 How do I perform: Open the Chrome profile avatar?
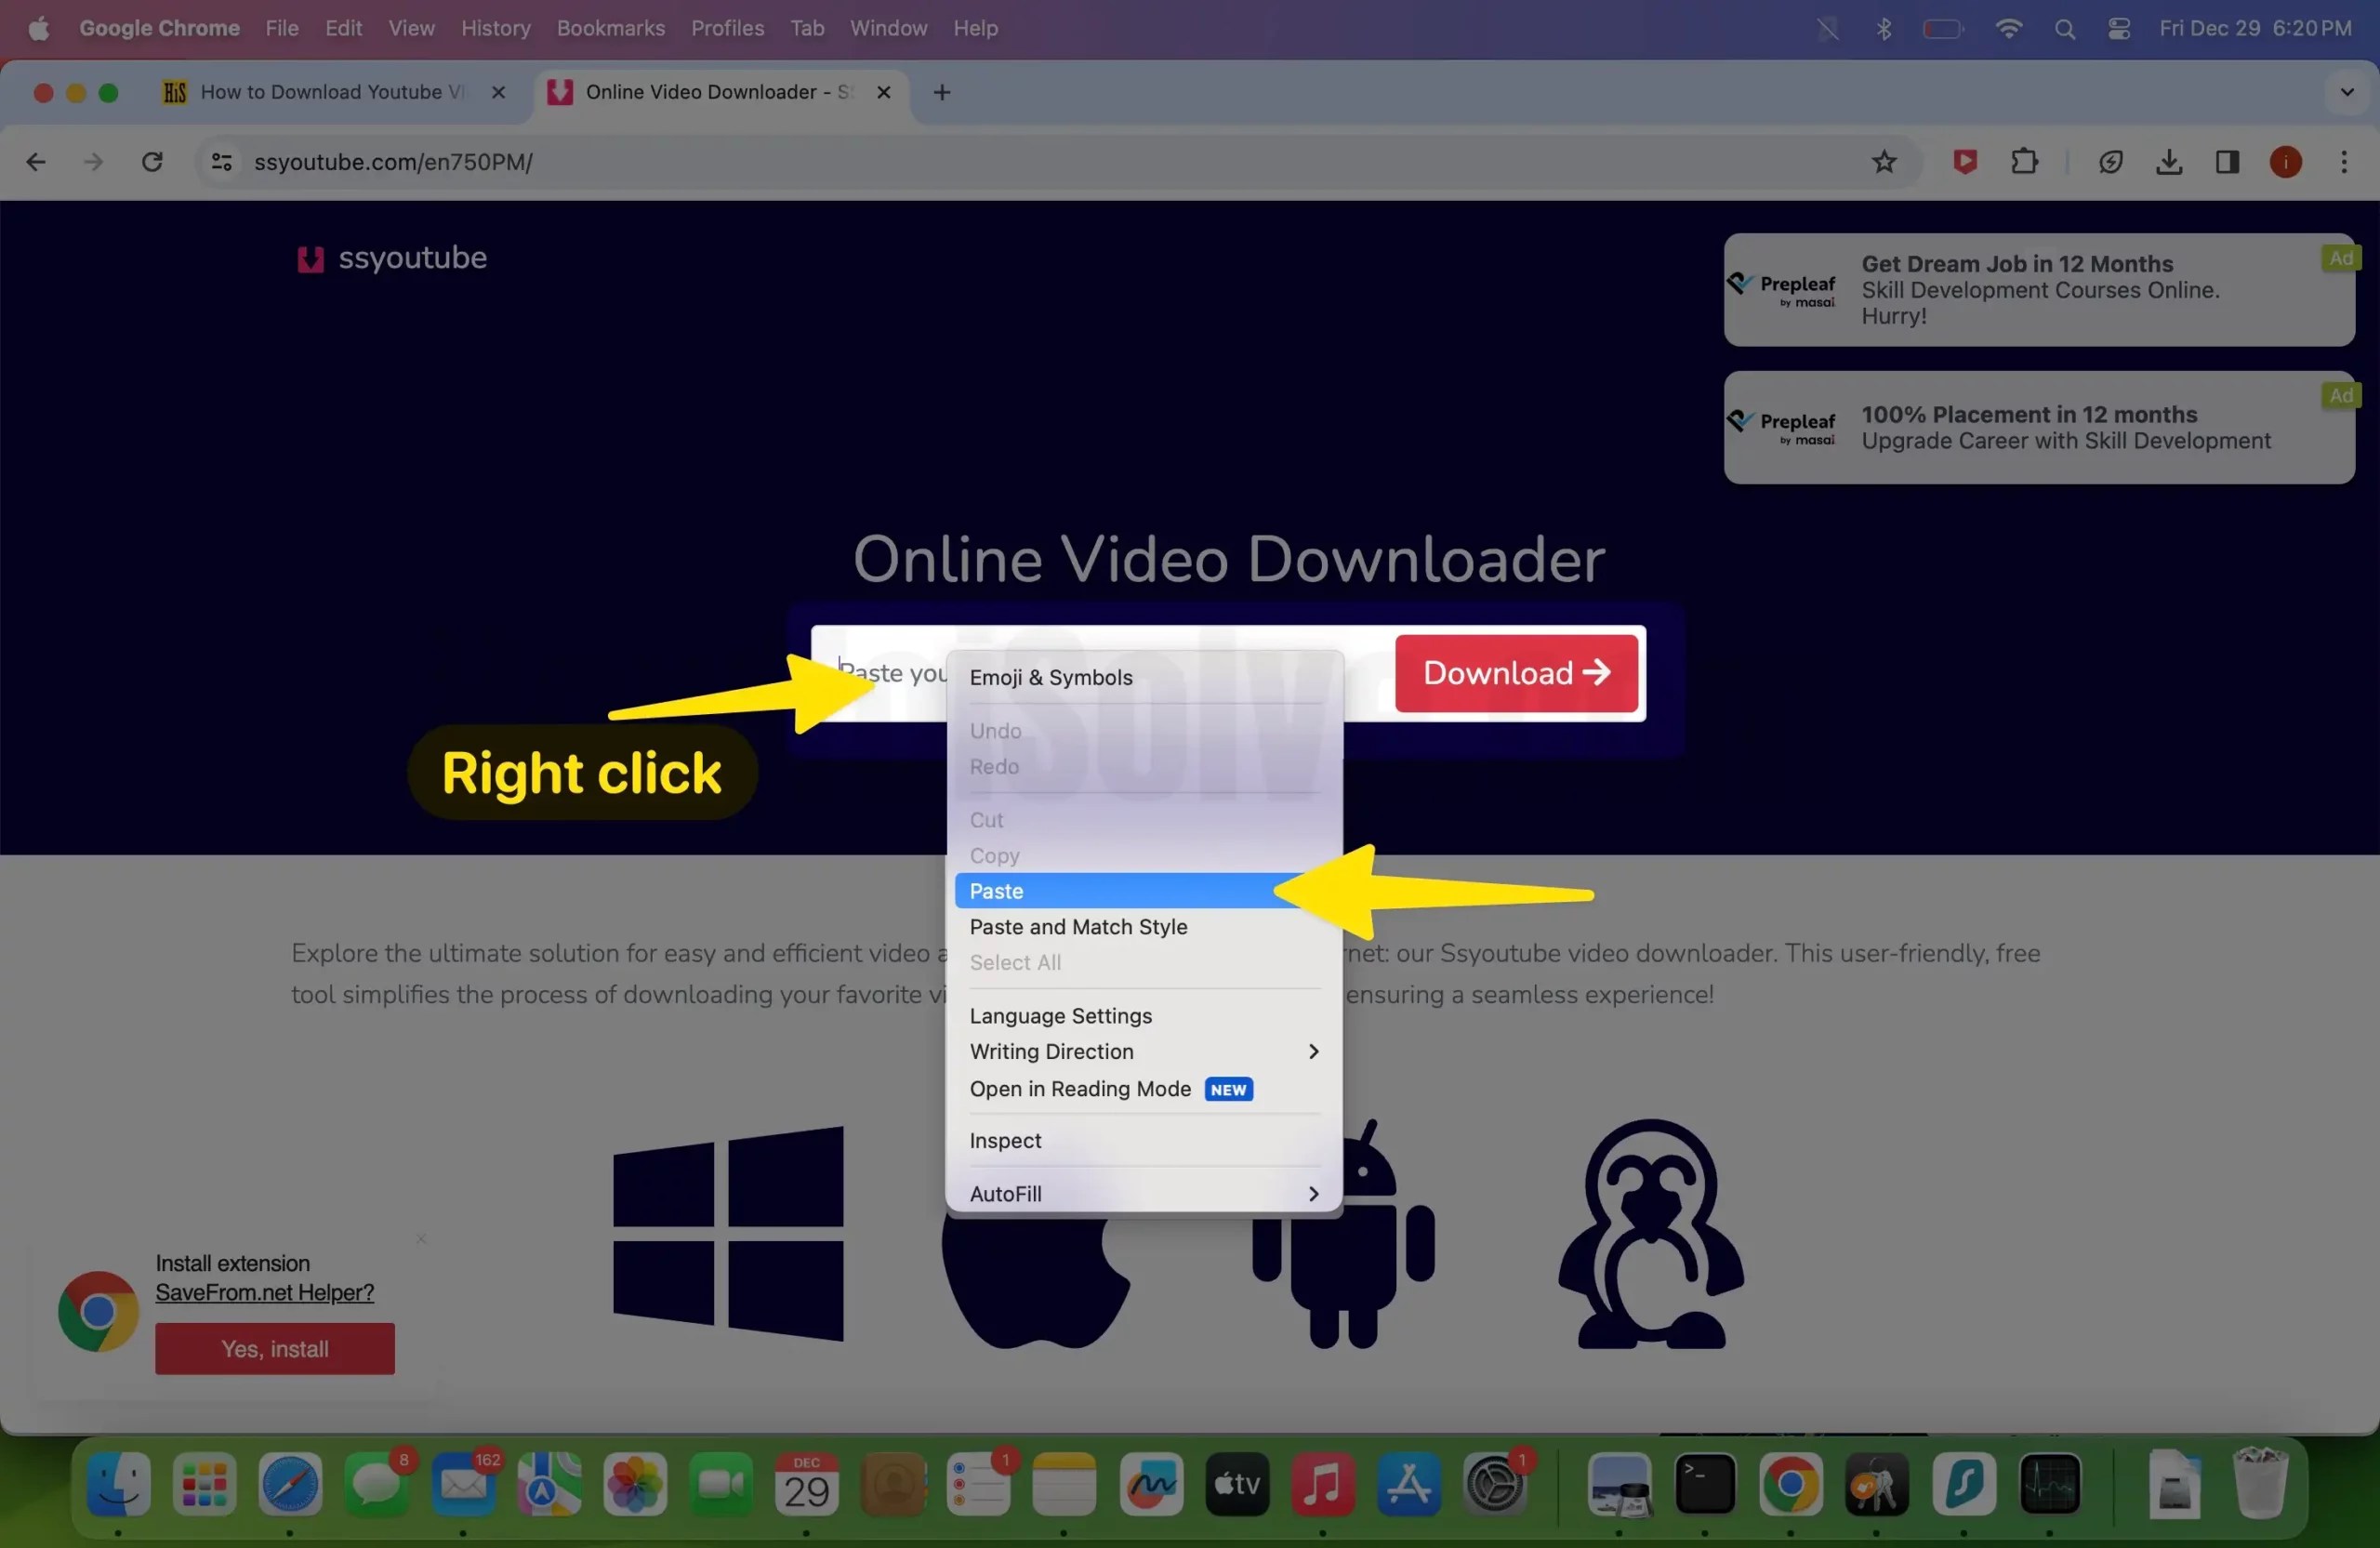coord(2285,161)
